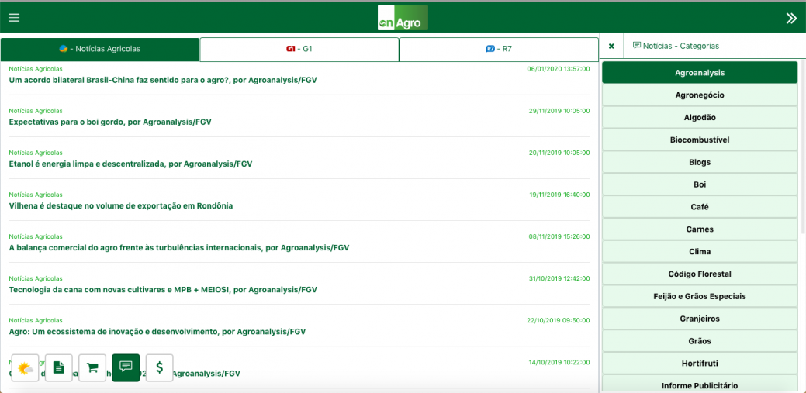Click Notícias Agricolas source above Vilhena article
806x393 pixels.
click(x=36, y=195)
